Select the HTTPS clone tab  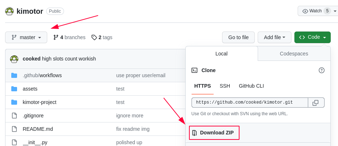(202, 86)
